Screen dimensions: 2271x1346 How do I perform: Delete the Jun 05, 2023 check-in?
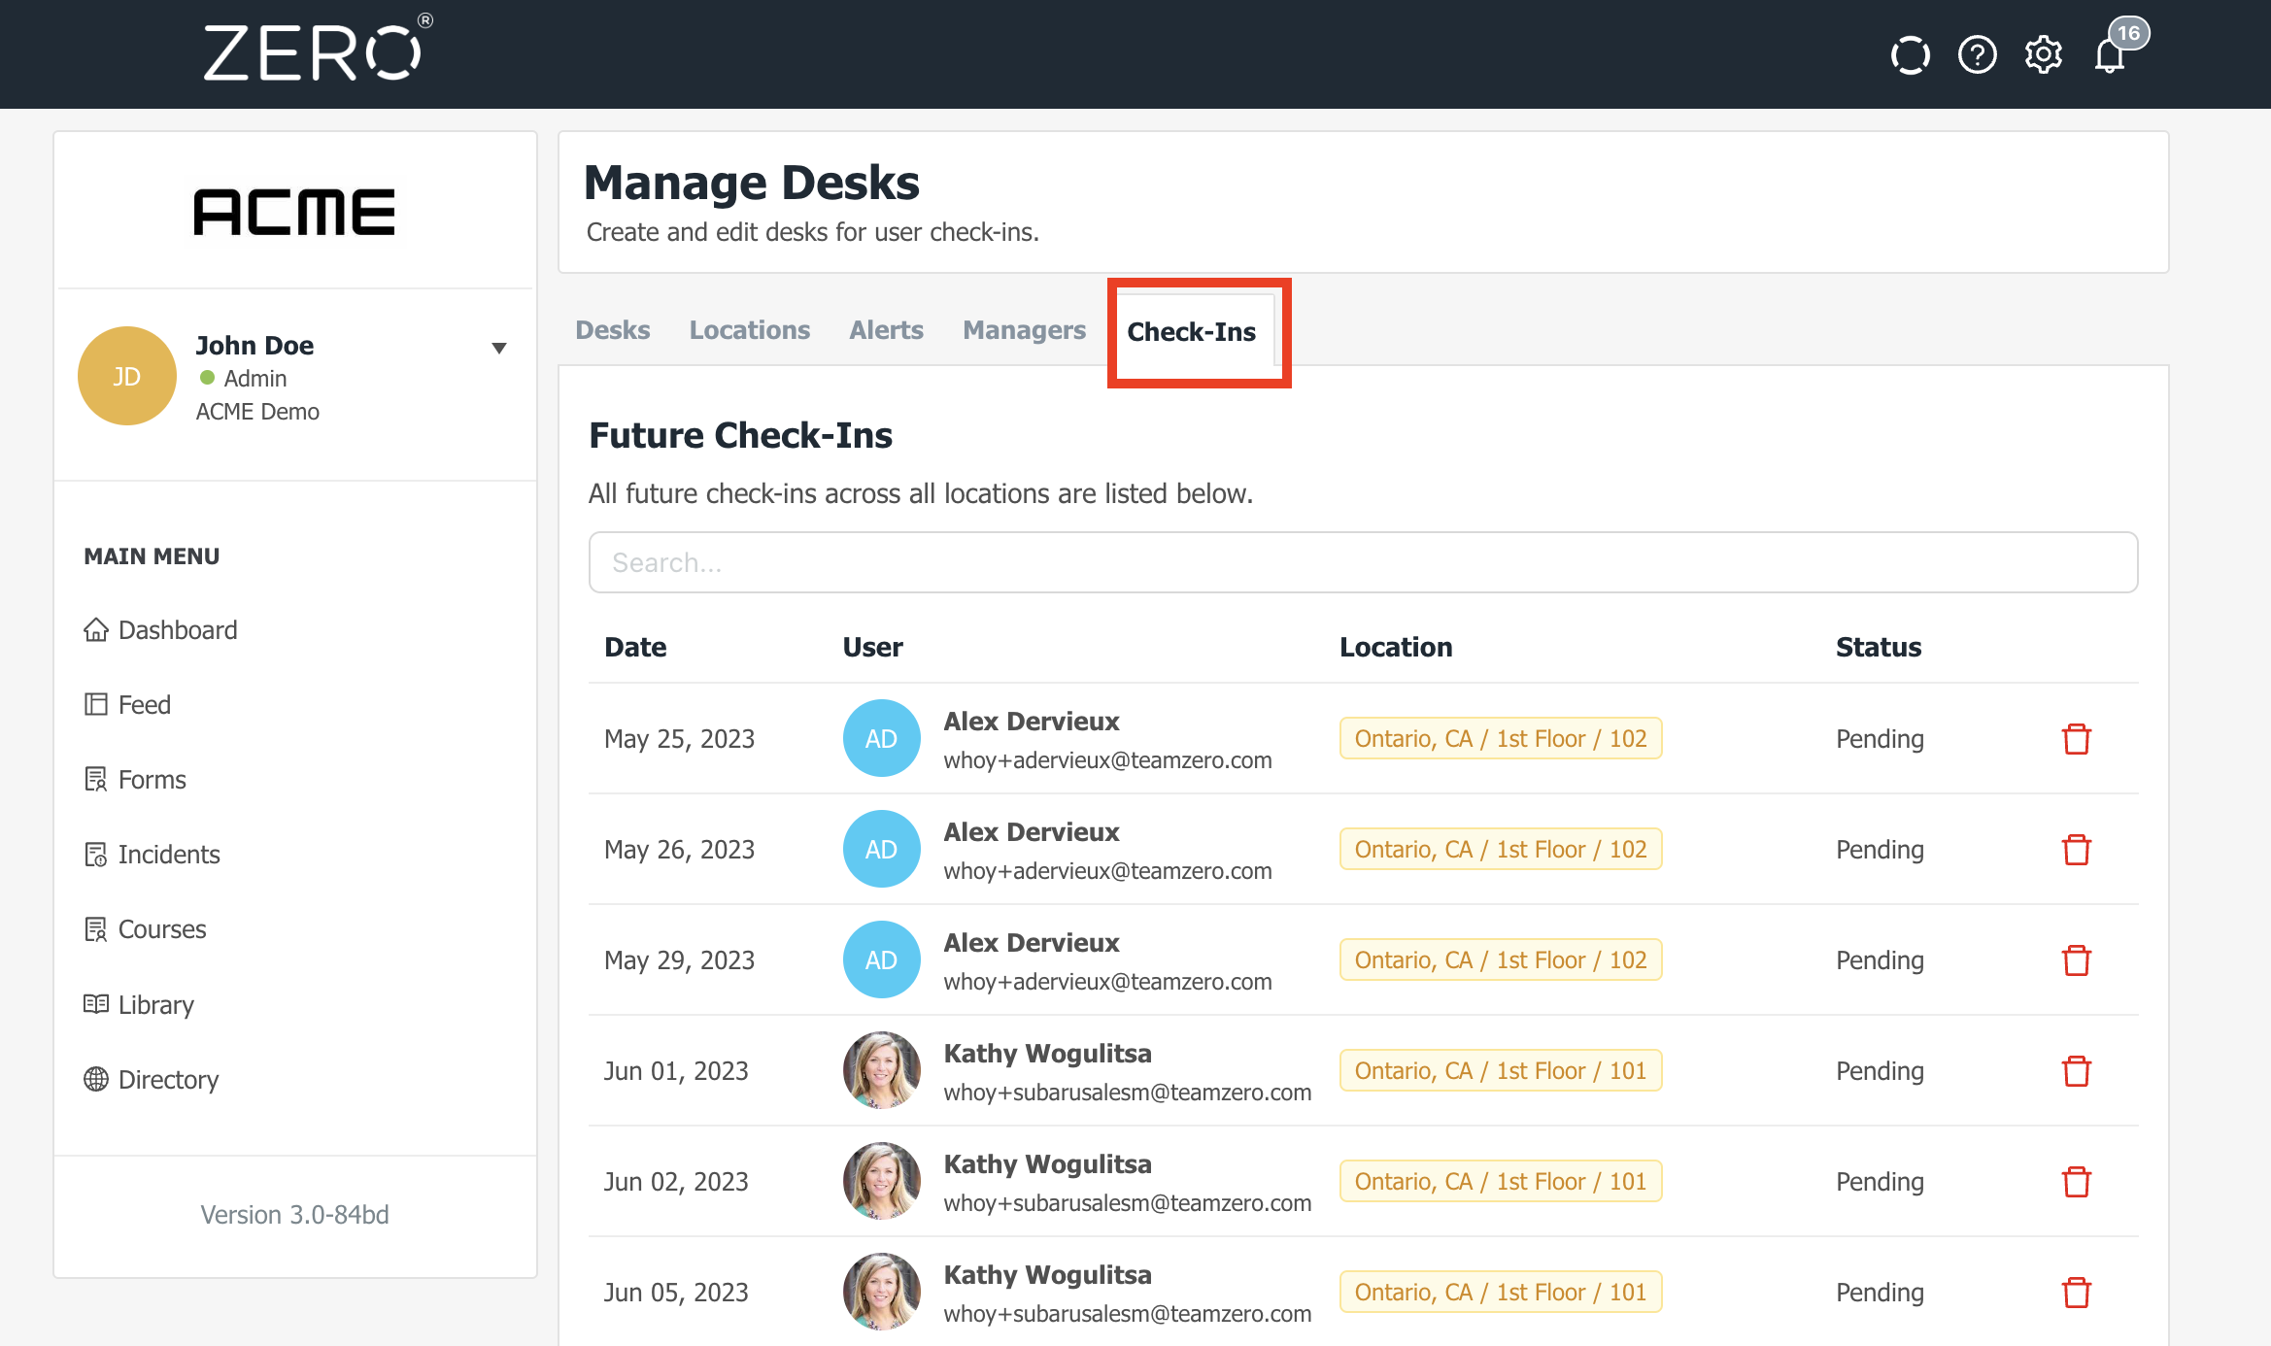pyautogui.click(x=2076, y=1293)
